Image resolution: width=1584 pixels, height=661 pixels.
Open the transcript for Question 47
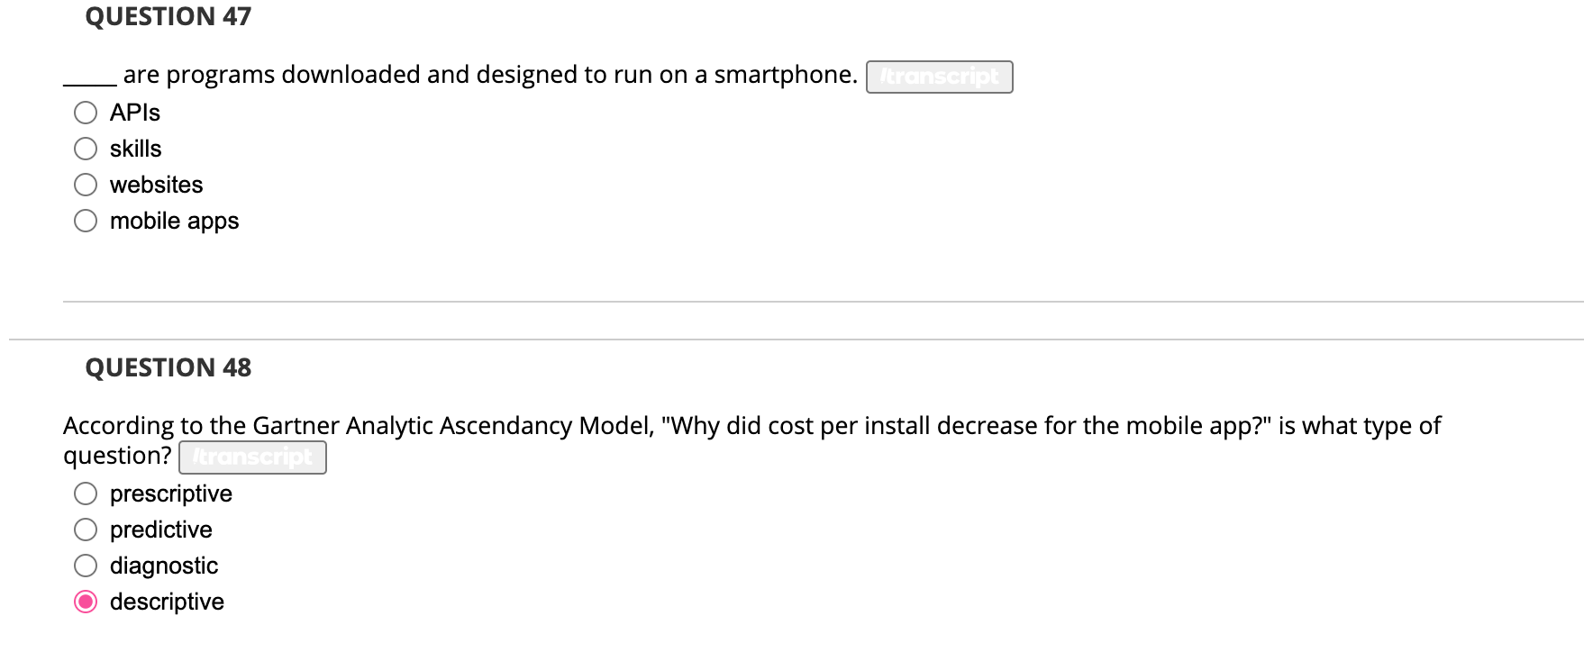(x=939, y=77)
